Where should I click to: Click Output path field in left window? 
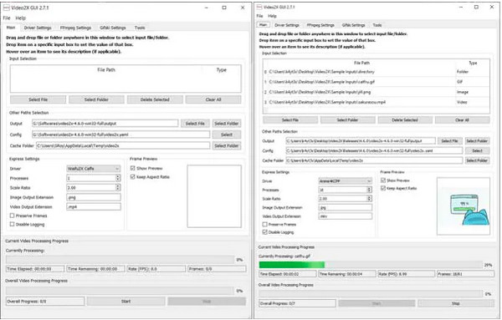pyautogui.click(x=105, y=124)
